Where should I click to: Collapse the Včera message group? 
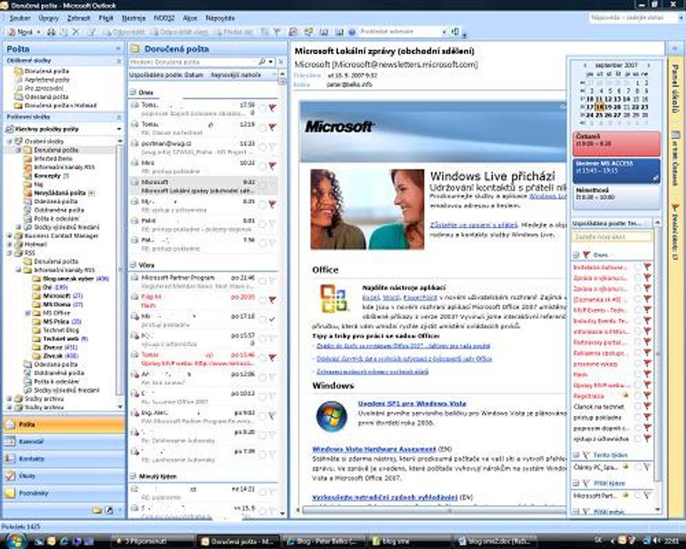pyautogui.click(x=132, y=265)
